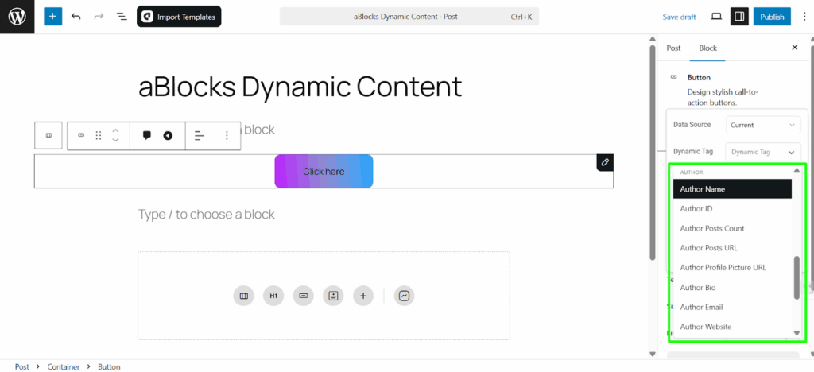The image size is (814, 372).
Task: Open the Data Source dropdown
Action: 762,125
